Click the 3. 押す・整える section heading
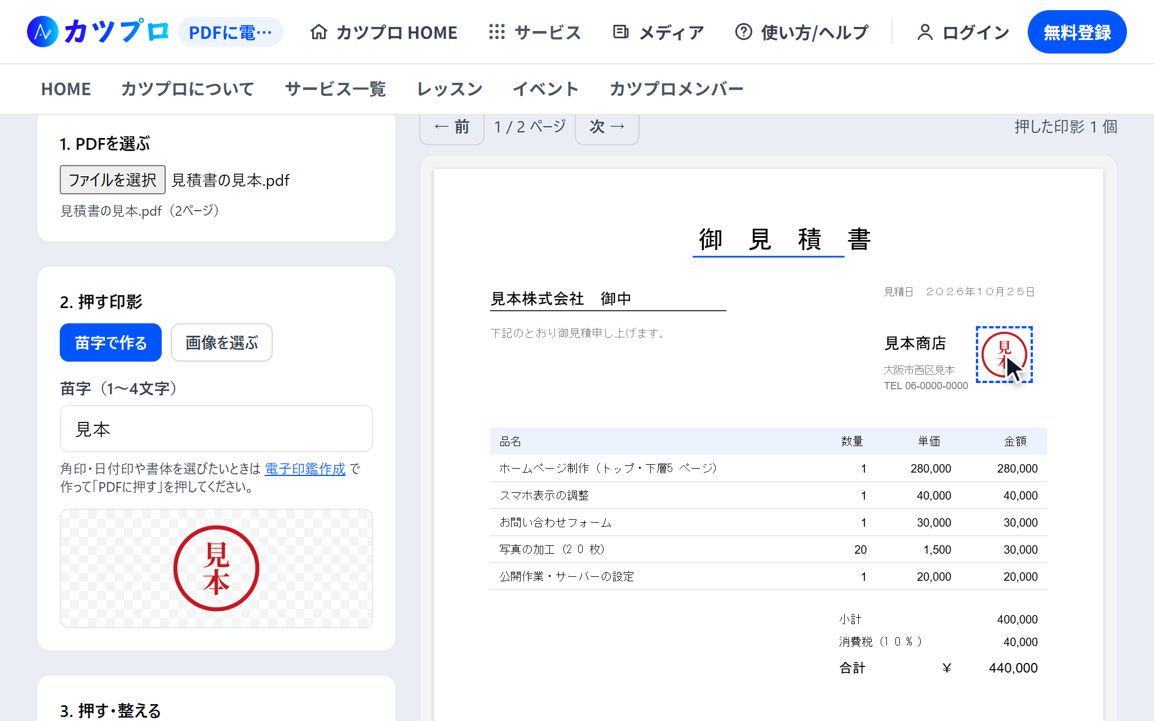This screenshot has width=1154, height=721. [110, 711]
